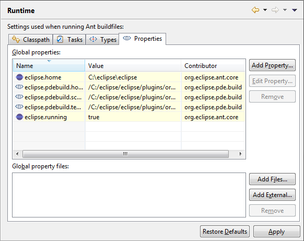Select the eclipse.home property name

click(x=43, y=77)
